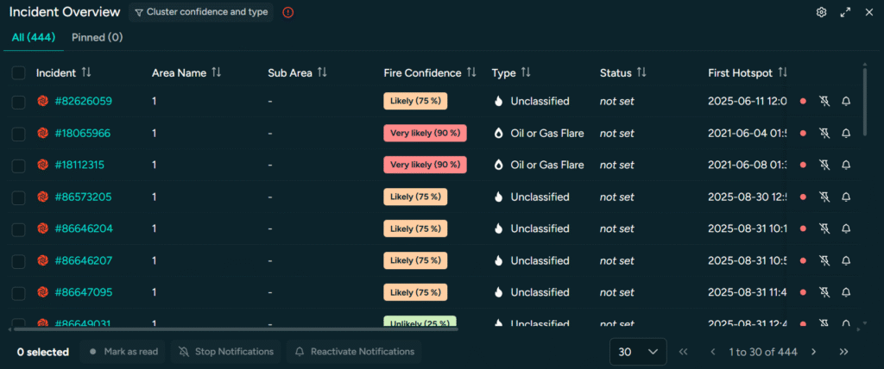Screen dimensions: 884x369
Task: Open the table settings gear icon
Action: click(x=822, y=13)
